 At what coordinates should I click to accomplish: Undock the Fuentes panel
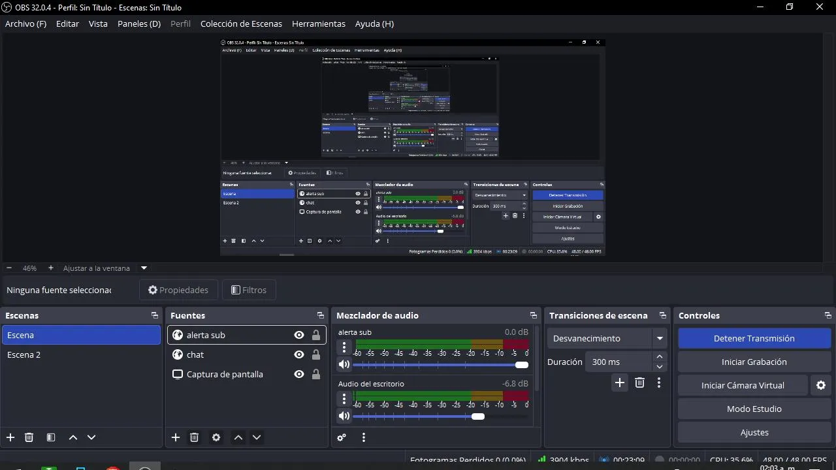(x=321, y=315)
